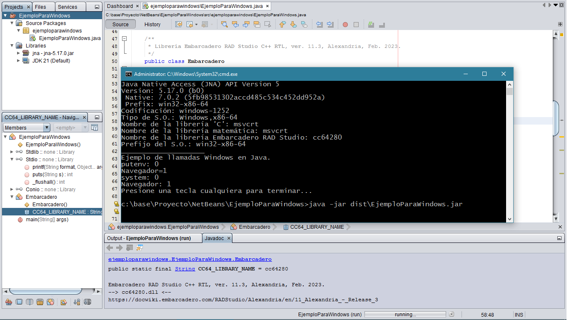Cancel running task with progress X button
Screen dimensions: 569x320
pyautogui.click(x=452, y=314)
